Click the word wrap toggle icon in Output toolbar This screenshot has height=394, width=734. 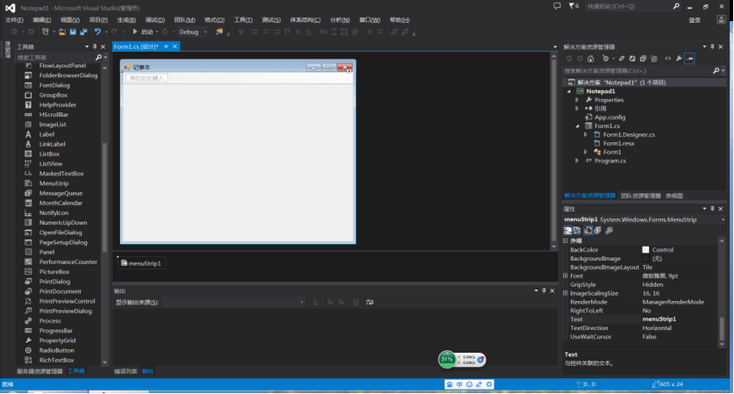coord(370,302)
